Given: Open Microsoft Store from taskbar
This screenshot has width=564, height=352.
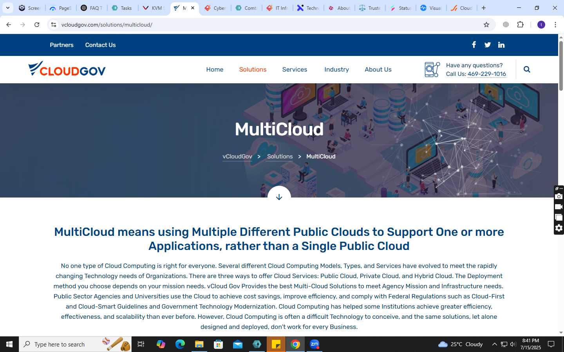Looking at the screenshot, I should click(218, 344).
